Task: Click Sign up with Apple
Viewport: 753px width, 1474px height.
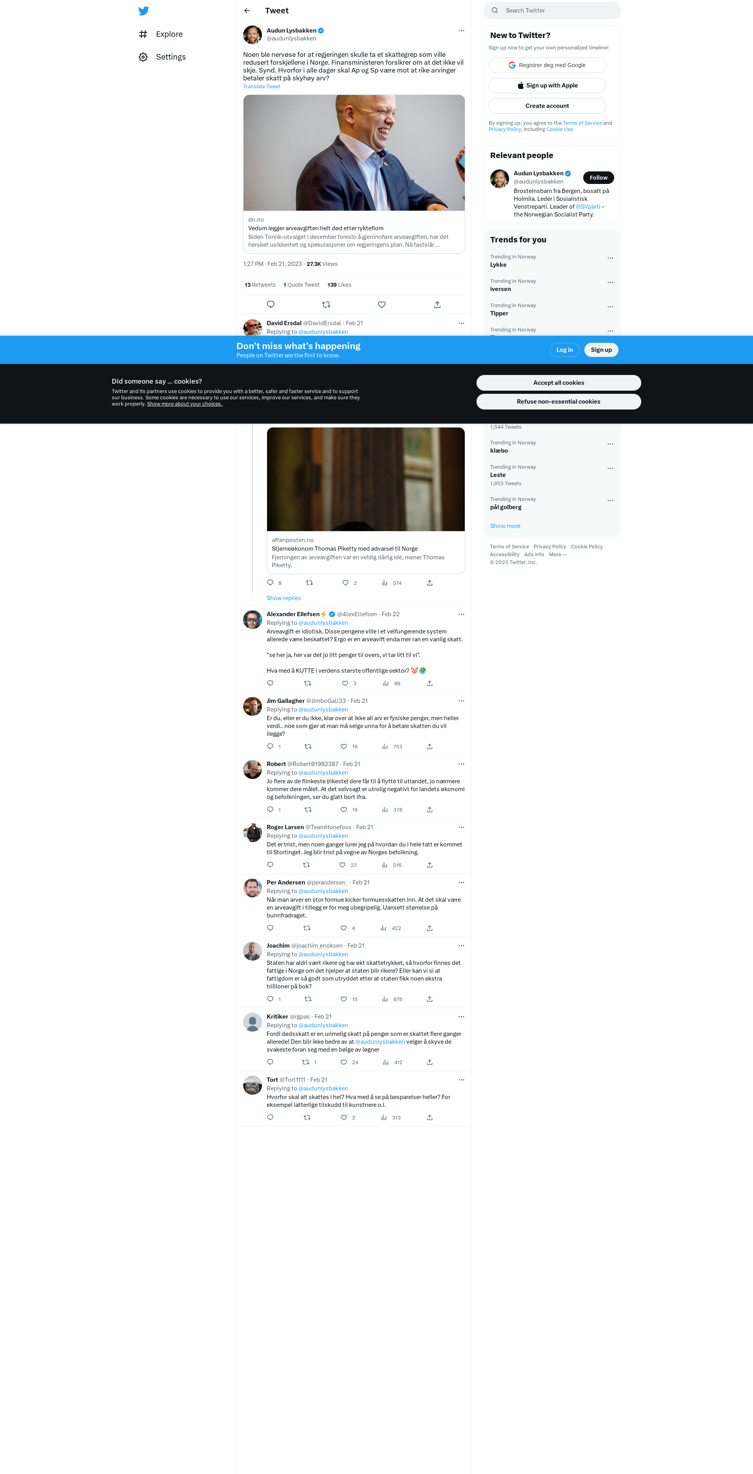Action: [x=547, y=86]
